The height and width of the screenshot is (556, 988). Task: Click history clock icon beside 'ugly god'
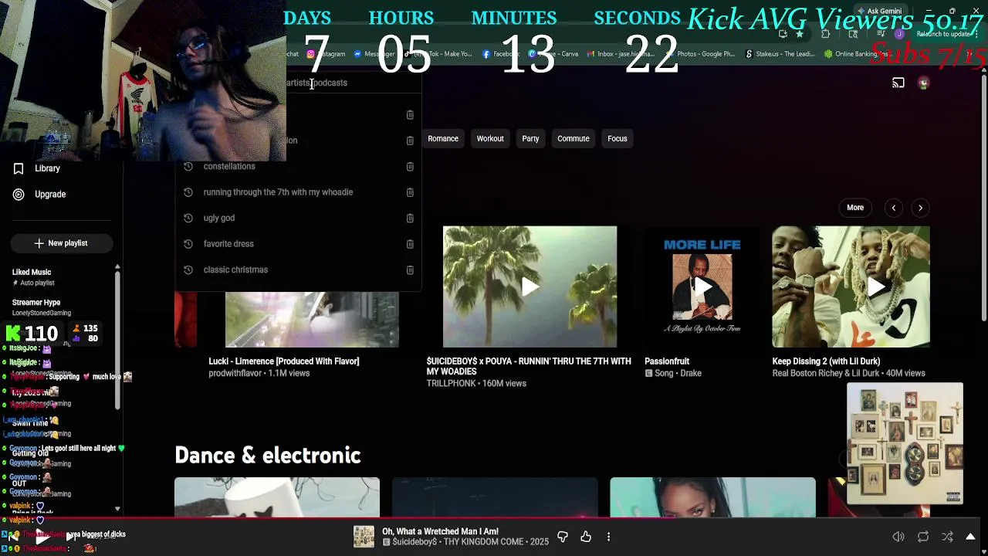pos(188,218)
